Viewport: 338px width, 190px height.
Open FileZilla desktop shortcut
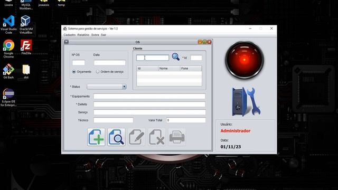(26, 47)
